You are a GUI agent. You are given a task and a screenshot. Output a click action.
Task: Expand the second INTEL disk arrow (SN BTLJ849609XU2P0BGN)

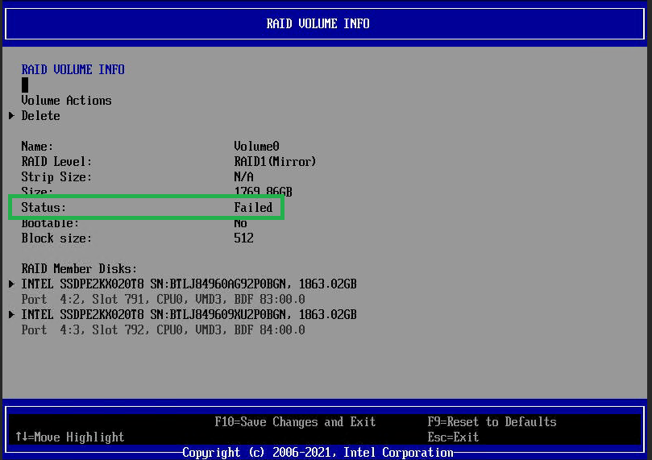pyautogui.click(x=11, y=315)
